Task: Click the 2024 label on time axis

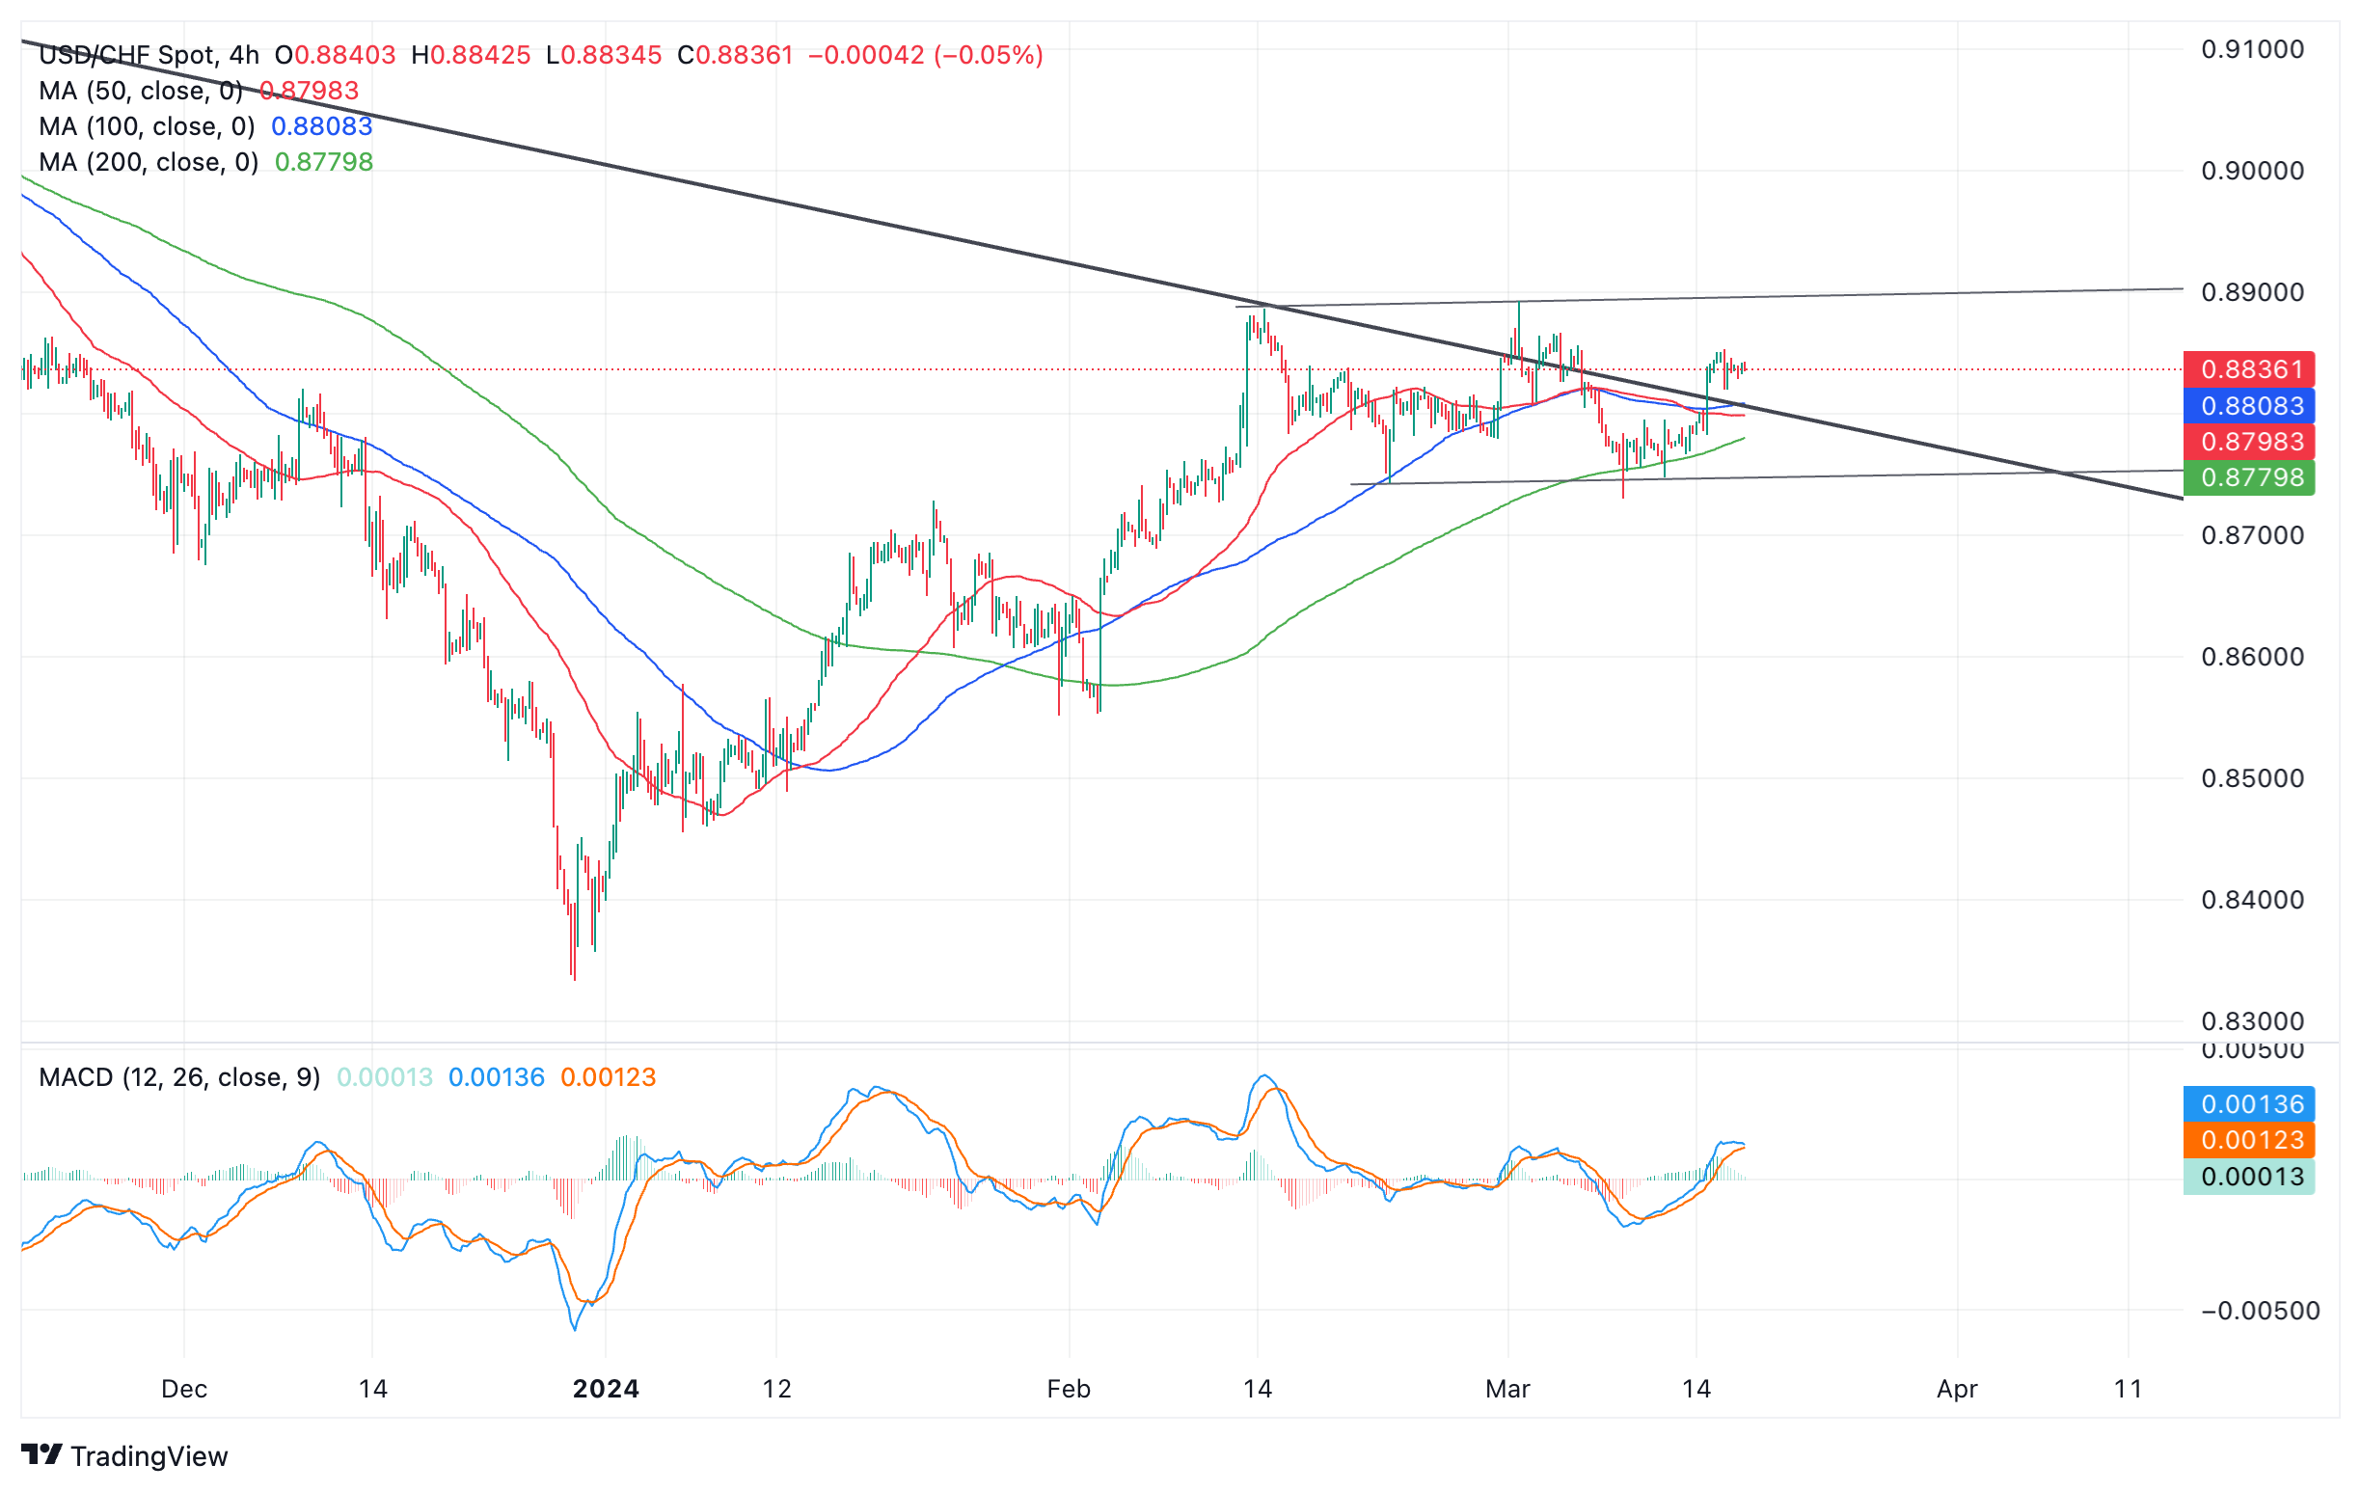Action: (x=606, y=1389)
